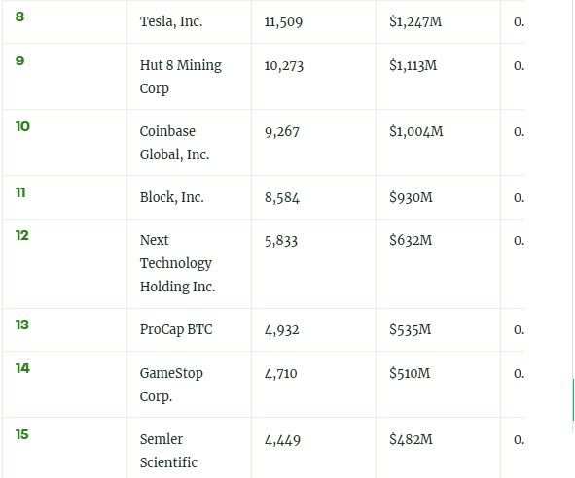
Task: Select the $930M value for Block
Action: click(411, 197)
